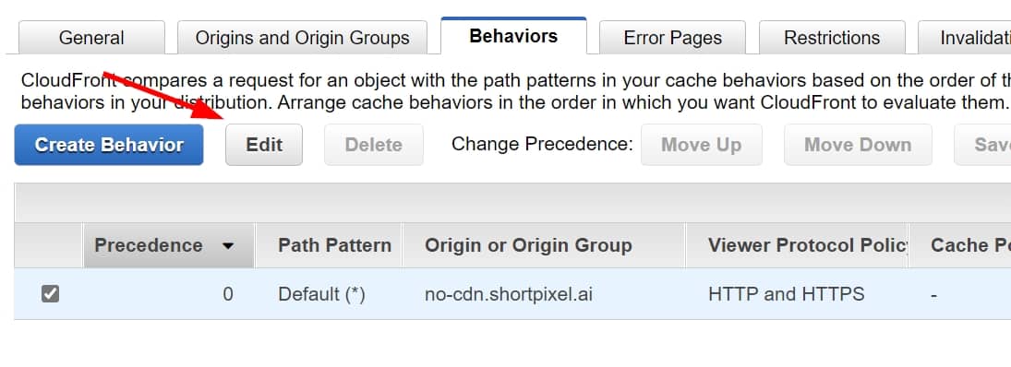Open the General tab
This screenshot has width=1011, height=367.
[91, 37]
